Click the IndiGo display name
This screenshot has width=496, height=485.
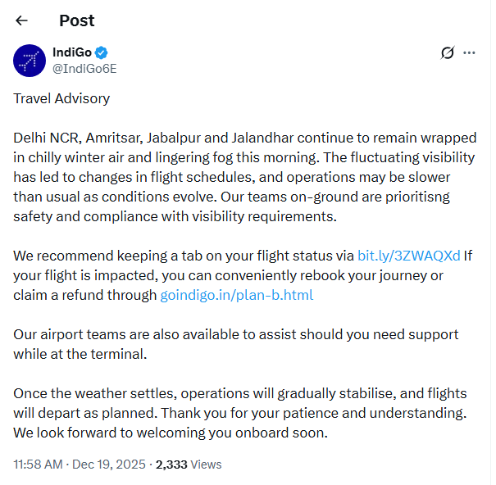71,52
